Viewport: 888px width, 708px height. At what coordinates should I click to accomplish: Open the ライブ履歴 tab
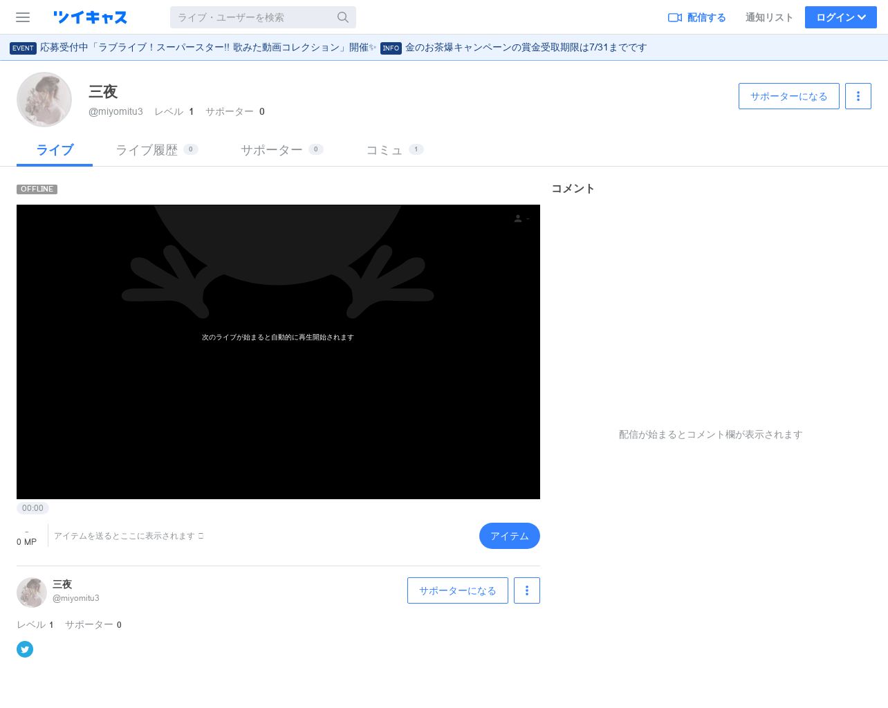[x=157, y=150]
